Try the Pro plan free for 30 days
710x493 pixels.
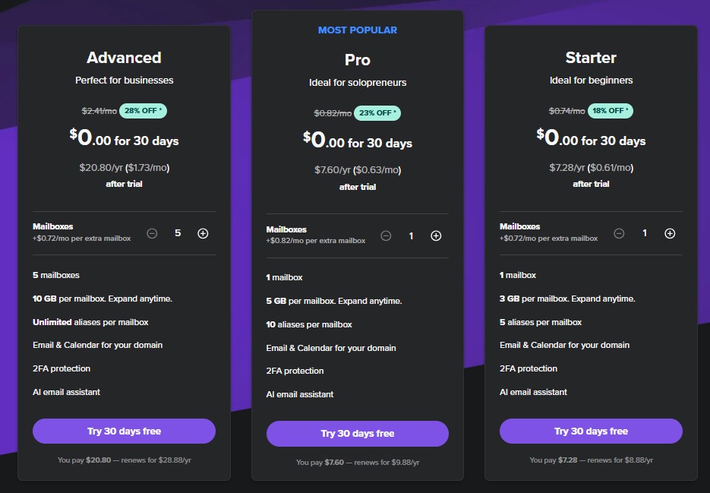click(357, 434)
